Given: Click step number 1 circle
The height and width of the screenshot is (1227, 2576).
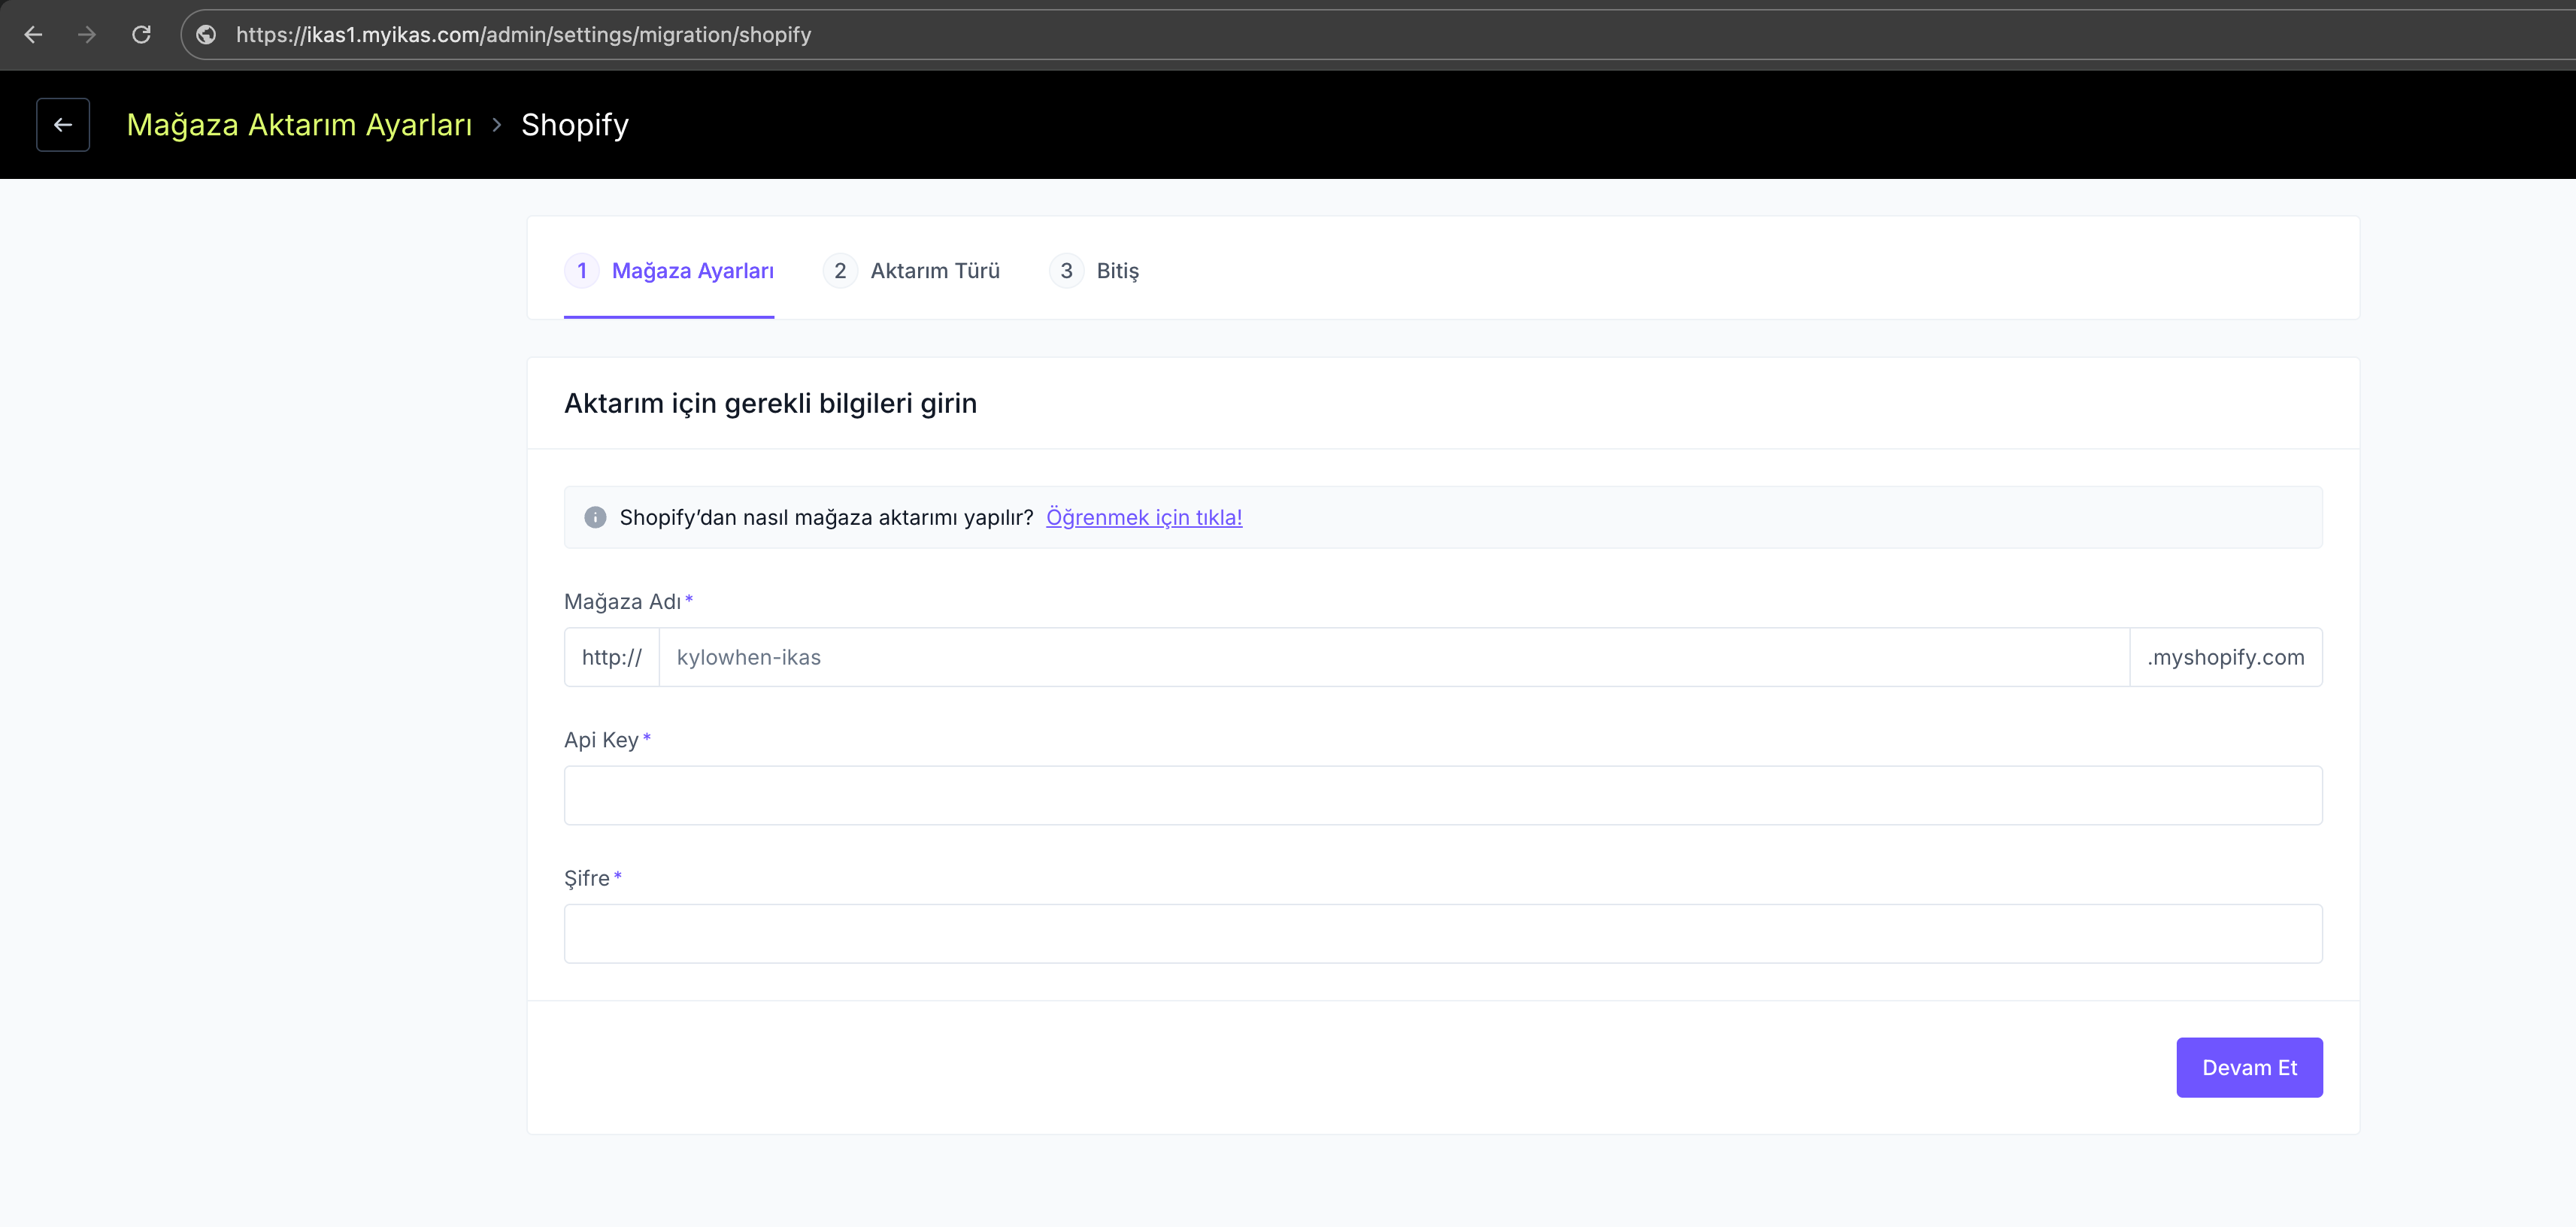Looking at the screenshot, I should 582,271.
